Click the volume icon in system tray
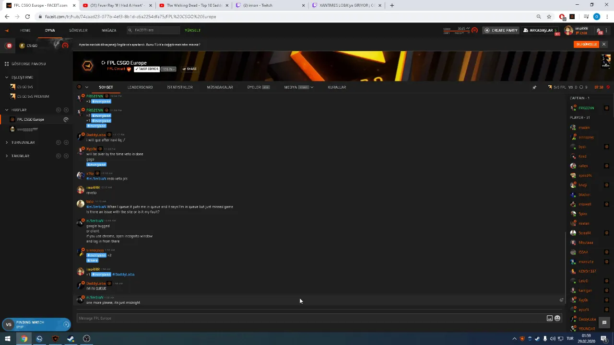The image size is (614, 345). pos(553,339)
